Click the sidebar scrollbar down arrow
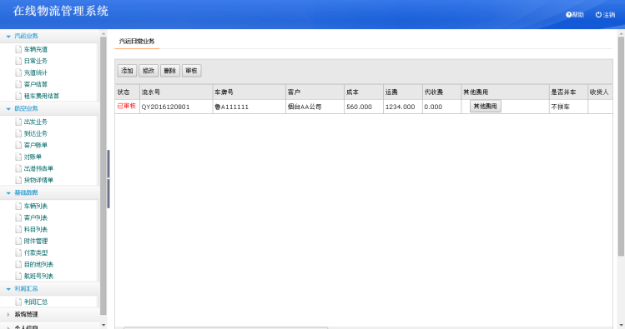 pos(103,325)
